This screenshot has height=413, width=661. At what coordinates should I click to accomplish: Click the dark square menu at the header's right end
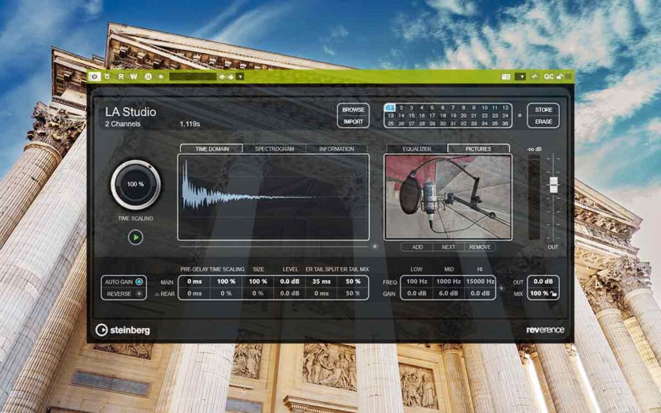click(x=568, y=77)
